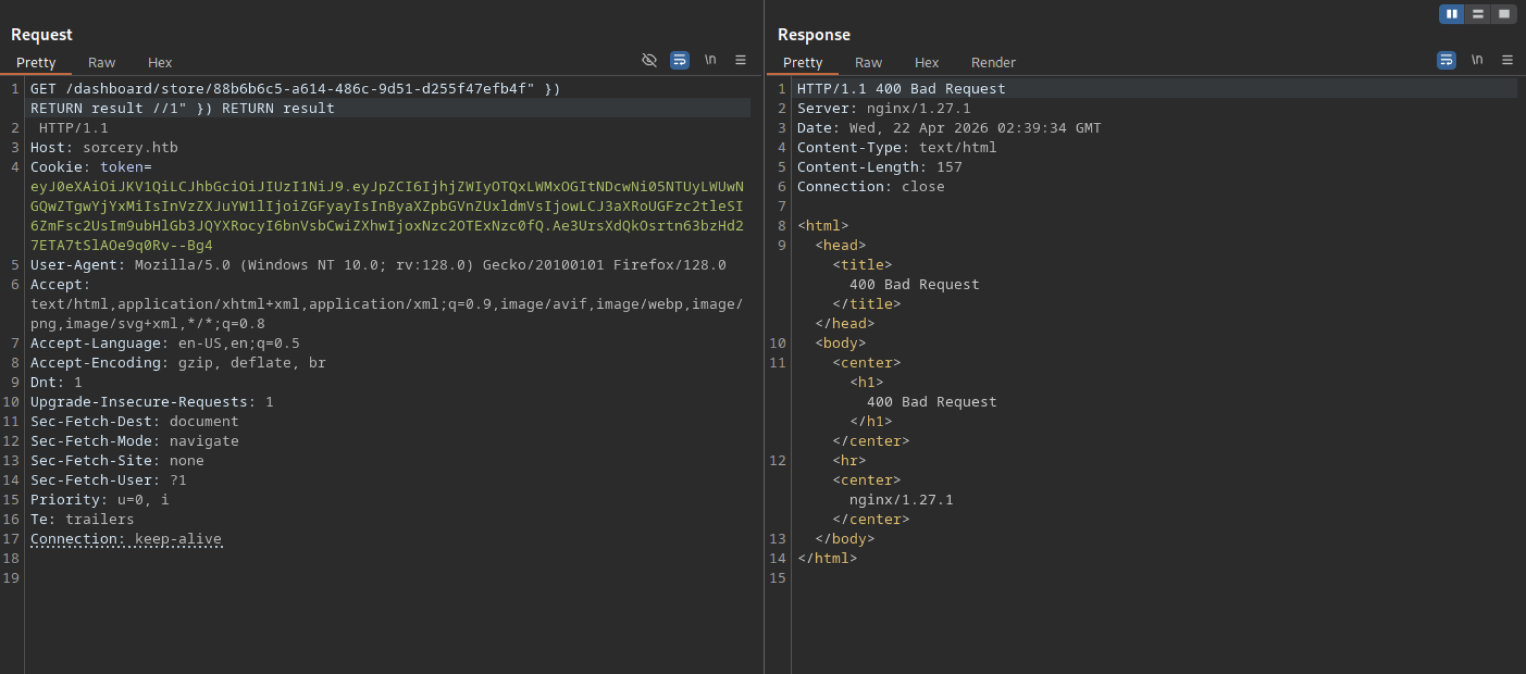The height and width of the screenshot is (674, 1526).
Task: Select combined tabbed view layout icon
Action: click(x=1504, y=14)
